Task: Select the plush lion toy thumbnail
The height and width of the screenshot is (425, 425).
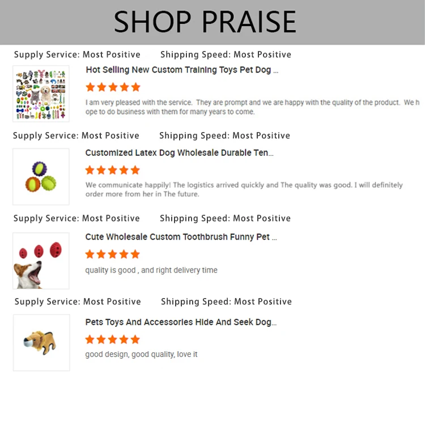Action: pyautogui.click(x=41, y=342)
